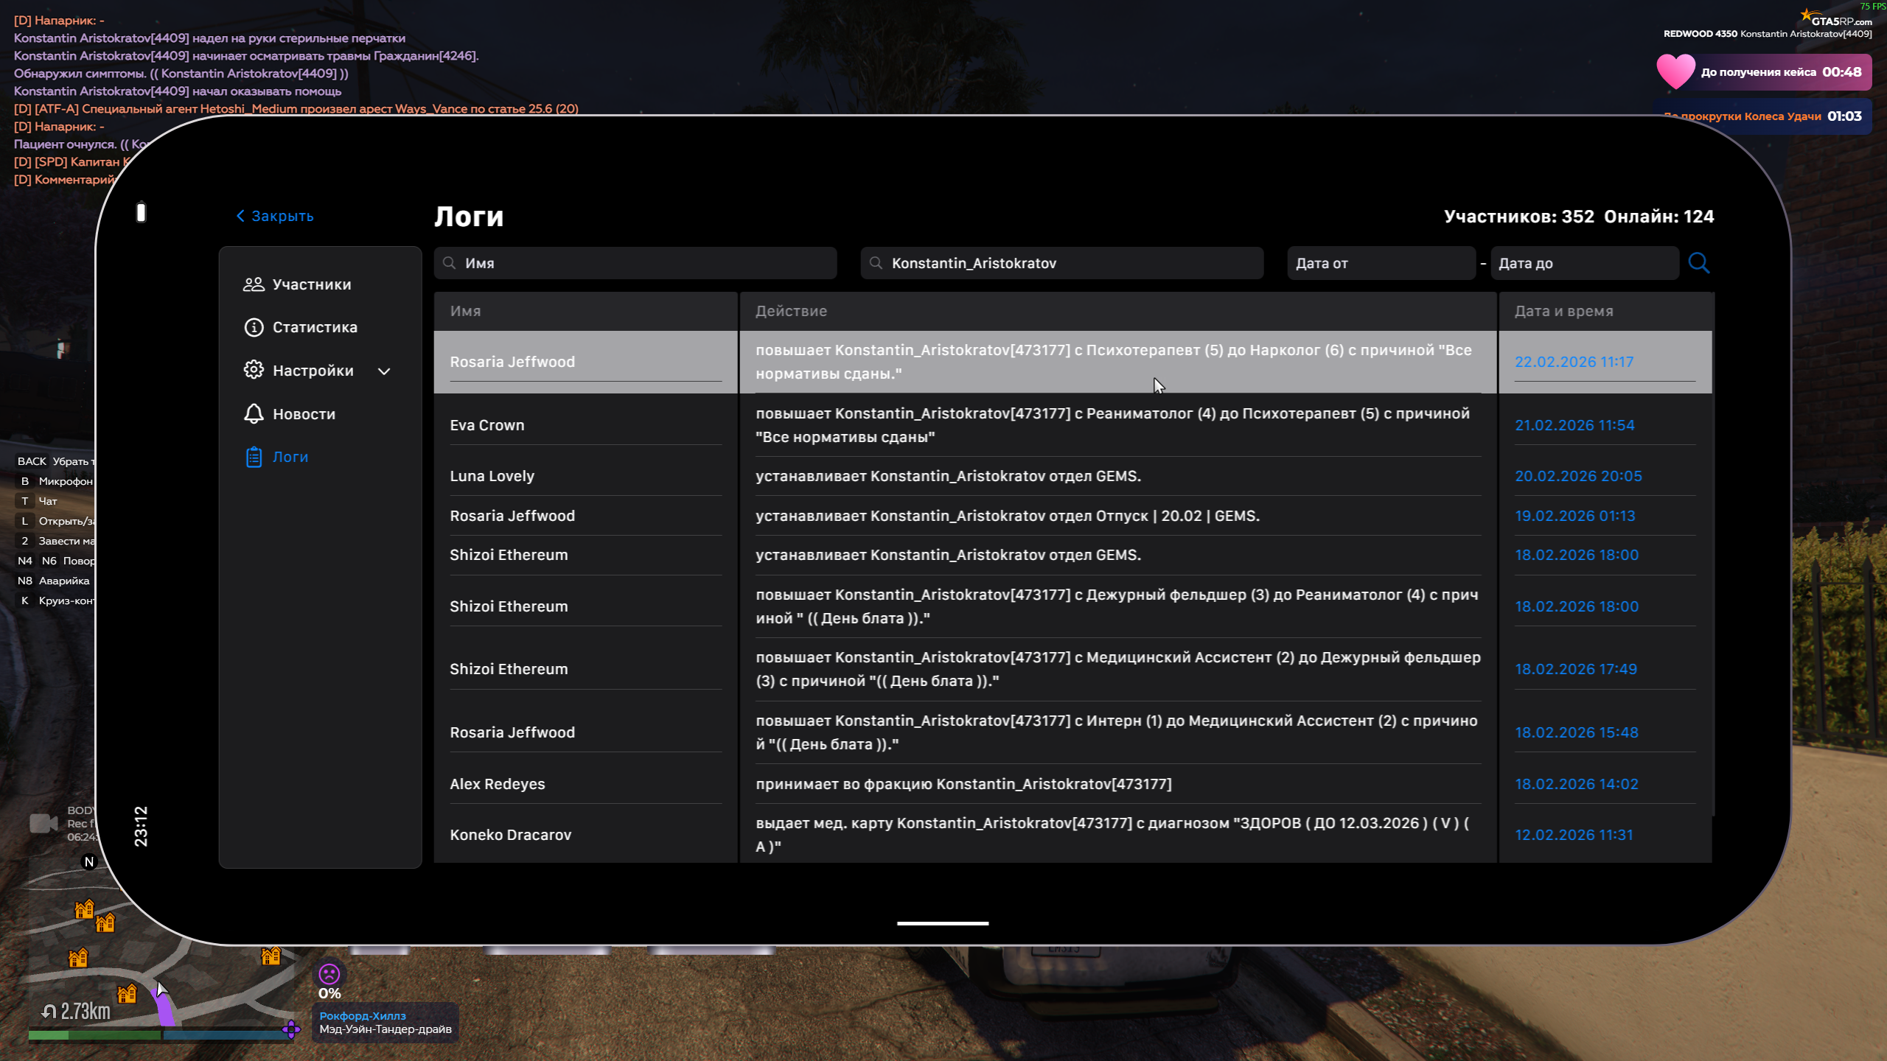Click the blue search magnifier icon
This screenshot has height=1061, width=1887.
[x=1698, y=263]
